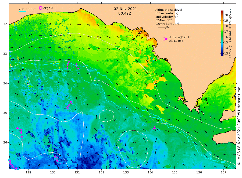Click the magenta drifter track near 130.2E, 36.6S
The image size is (242, 178).
(x=57, y=159)
